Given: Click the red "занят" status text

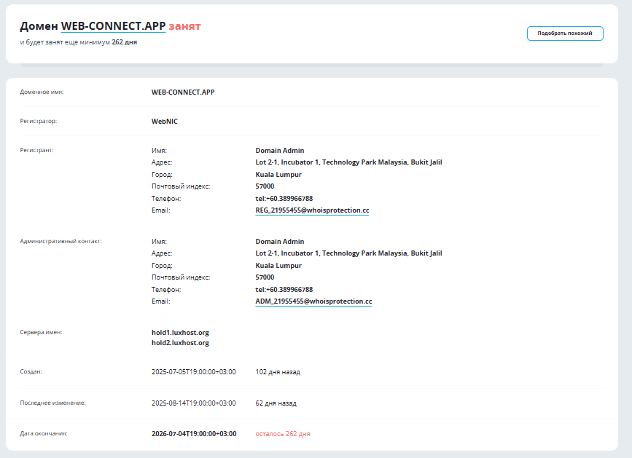Looking at the screenshot, I should tap(184, 25).
